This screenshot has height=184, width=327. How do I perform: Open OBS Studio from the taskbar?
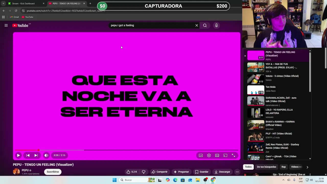click(205, 180)
